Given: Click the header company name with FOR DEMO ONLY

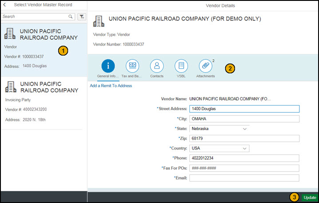Looking at the screenshot, I should (x=185, y=19).
